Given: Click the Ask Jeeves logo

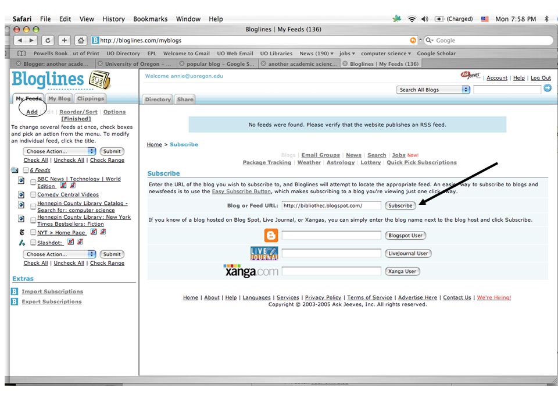Looking at the screenshot, I should point(470,76).
